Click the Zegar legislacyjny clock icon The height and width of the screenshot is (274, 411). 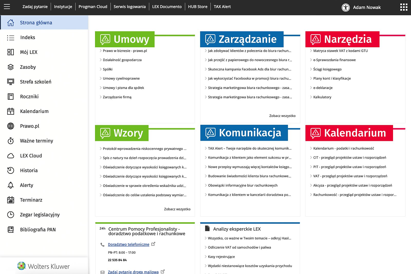point(11,215)
